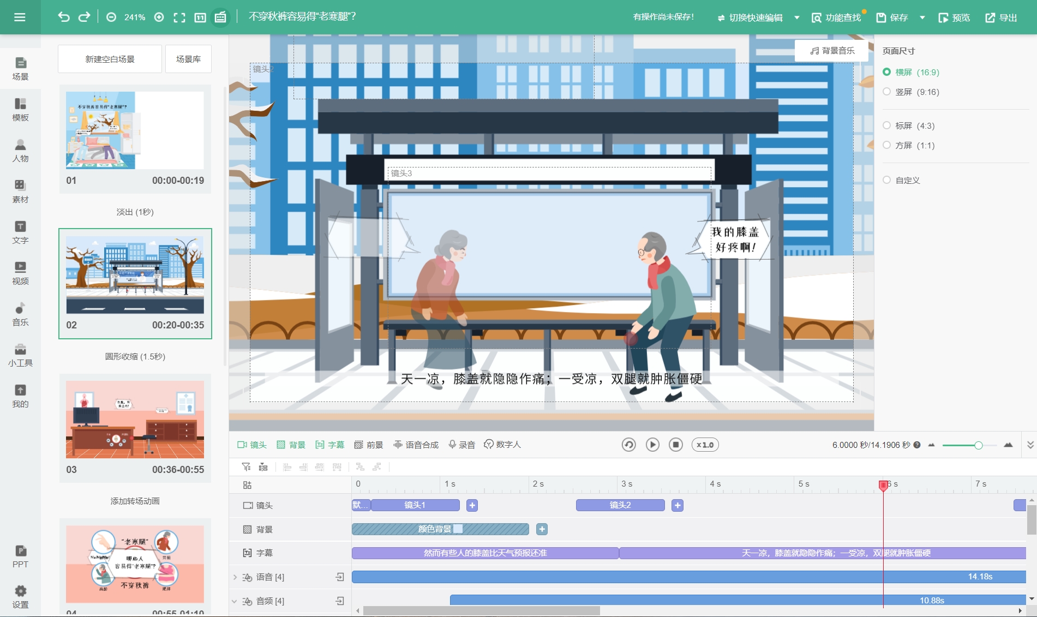
Task: Replay the scene from the start with loop icon
Action: pos(629,445)
